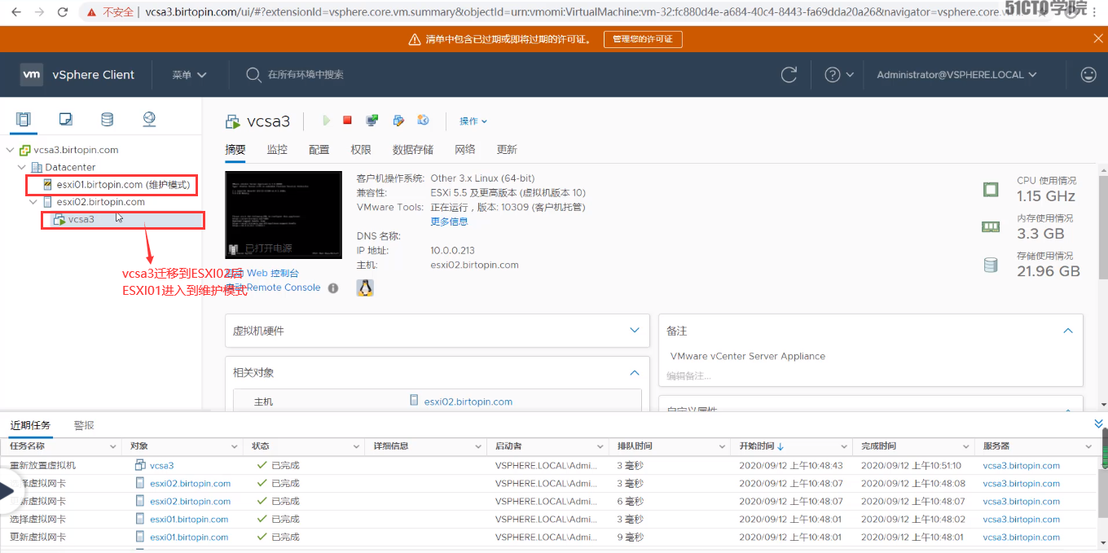Click the take snapshot toolbar icon

pyautogui.click(x=423, y=121)
